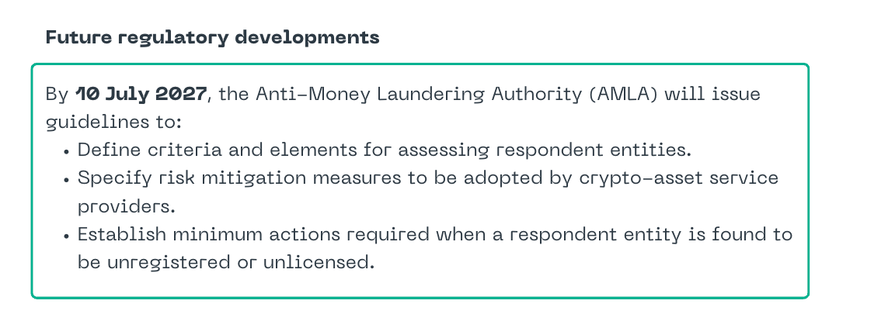This screenshot has width=895, height=335.
Task: Click the bullet dot before 'Establish minimum'
Action: point(67,236)
